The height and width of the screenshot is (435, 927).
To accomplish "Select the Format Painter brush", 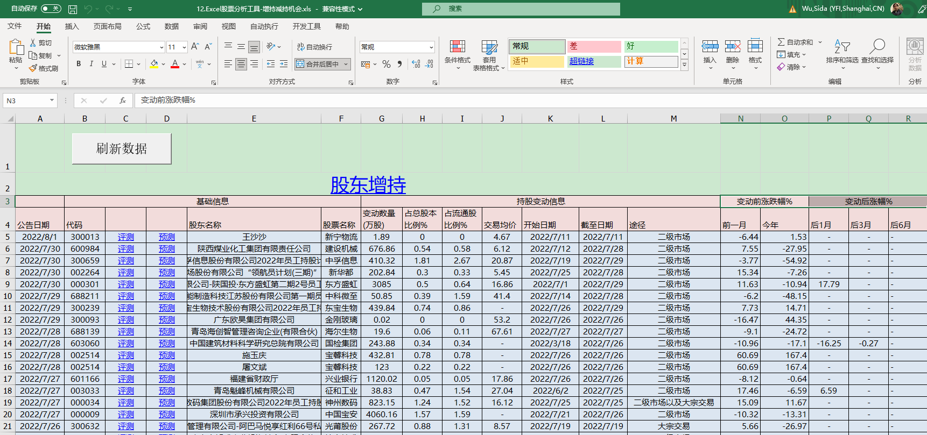I will (33, 68).
